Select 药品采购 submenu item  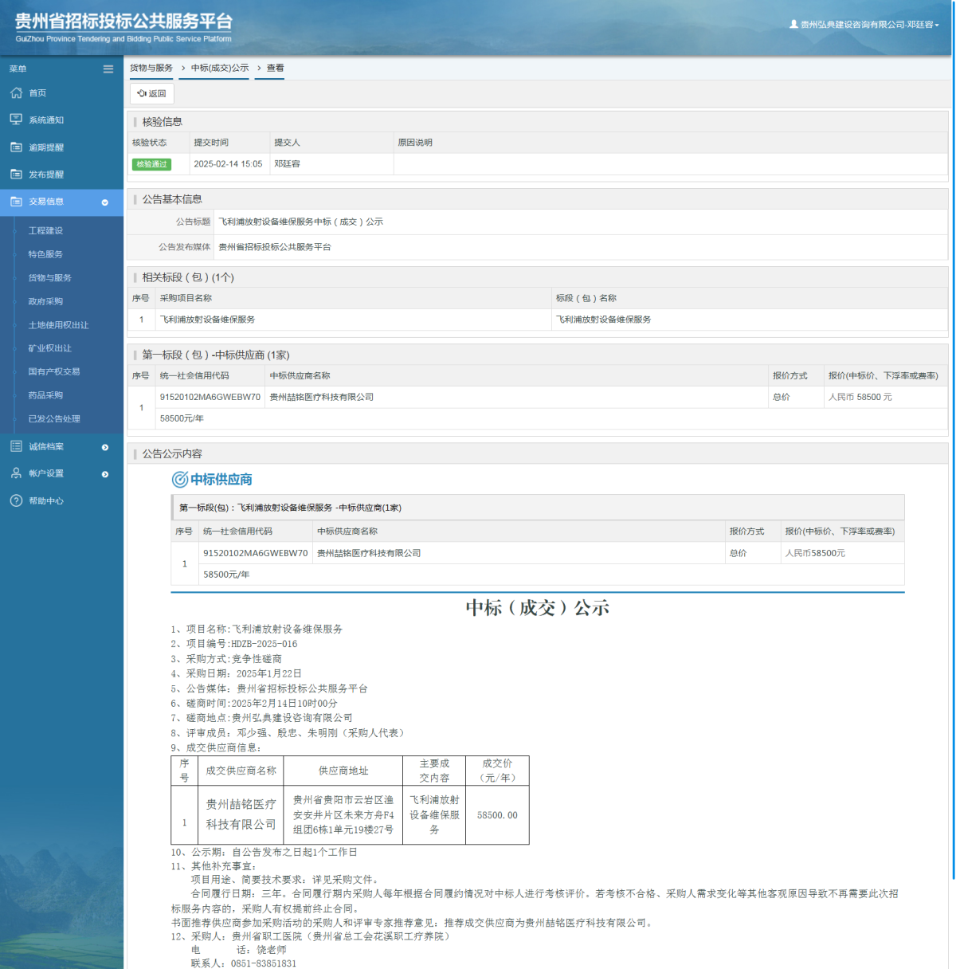45,395
